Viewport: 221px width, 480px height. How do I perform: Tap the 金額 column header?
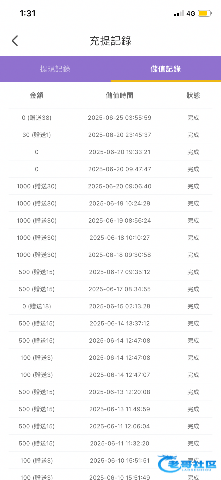click(x=37, y=95)
